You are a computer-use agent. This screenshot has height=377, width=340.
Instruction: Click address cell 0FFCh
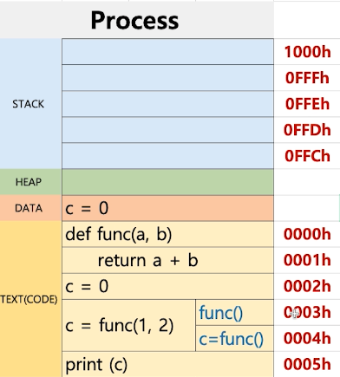[307, 156]
